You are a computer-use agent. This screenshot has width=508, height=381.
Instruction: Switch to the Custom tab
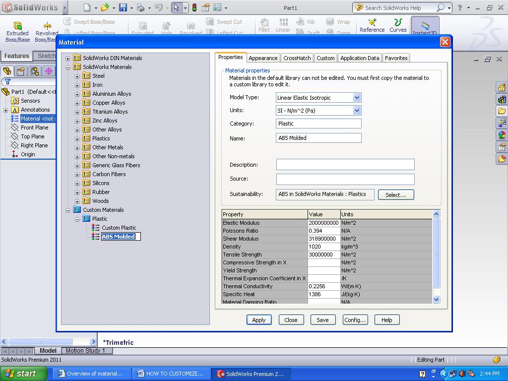[x=325, y=58]
